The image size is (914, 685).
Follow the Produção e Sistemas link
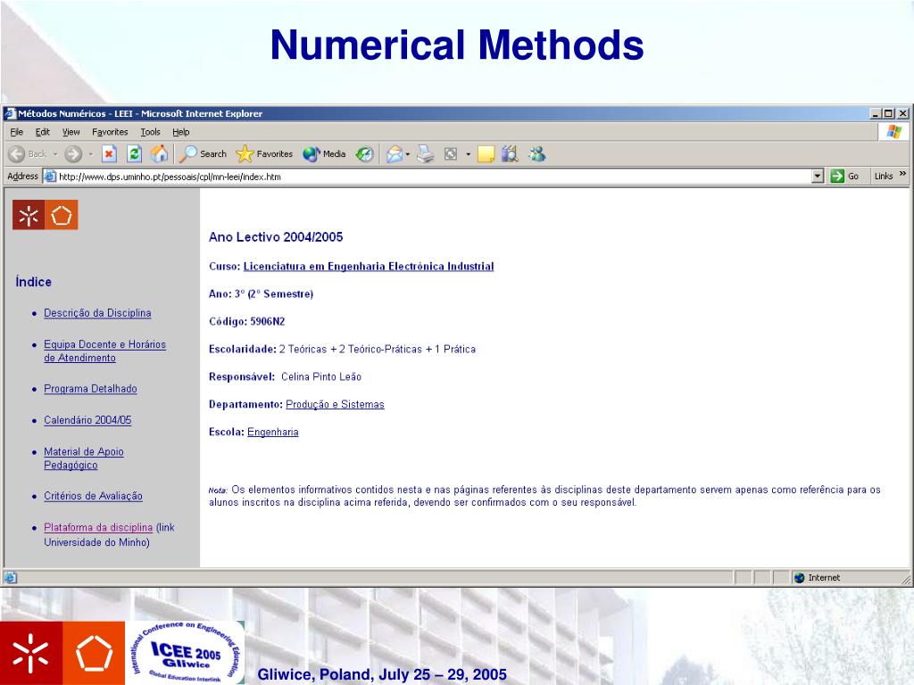click(335, 404)
